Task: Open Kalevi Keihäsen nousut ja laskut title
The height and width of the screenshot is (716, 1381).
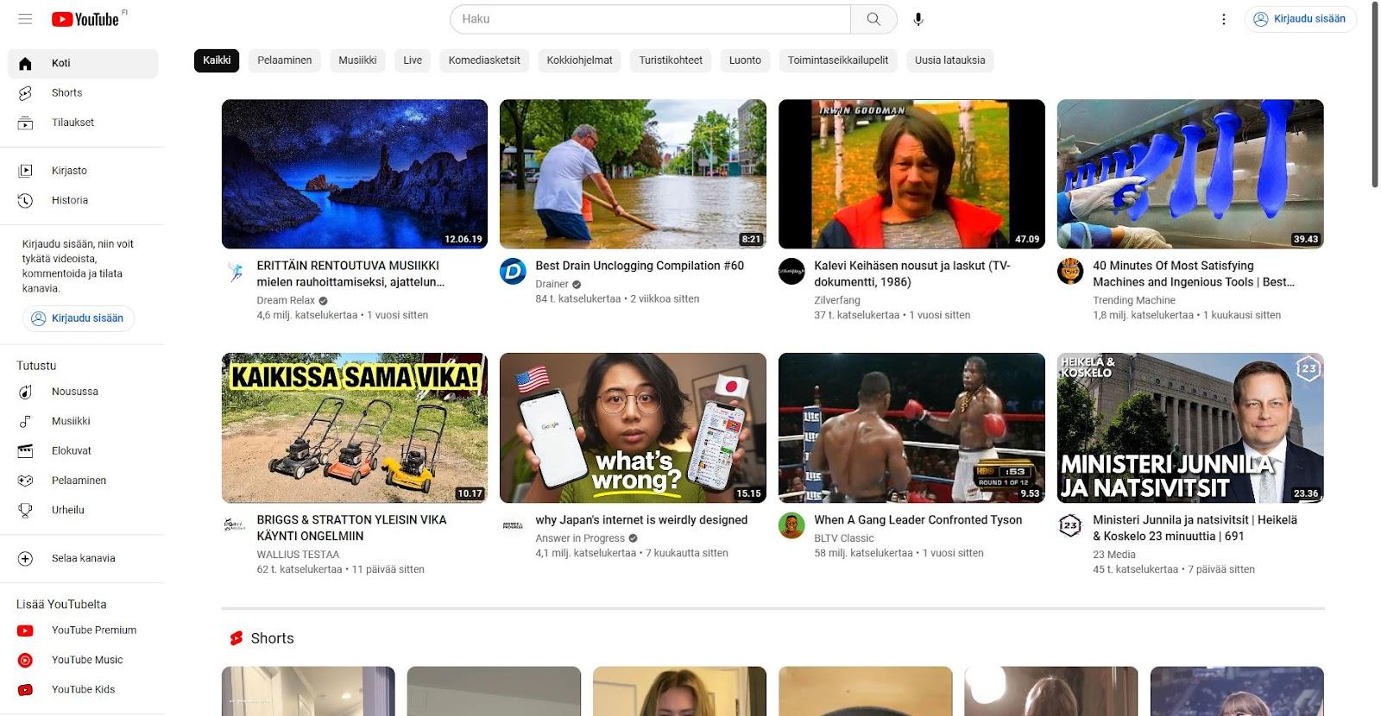Action: coord(911,273)
